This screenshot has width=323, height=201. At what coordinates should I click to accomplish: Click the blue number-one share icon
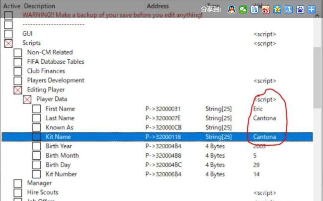click(289, 9)
